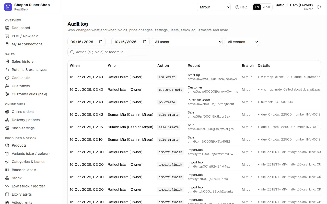Expand details of the sms.draft row
The image size is (327, 204).
pos(259,77)
